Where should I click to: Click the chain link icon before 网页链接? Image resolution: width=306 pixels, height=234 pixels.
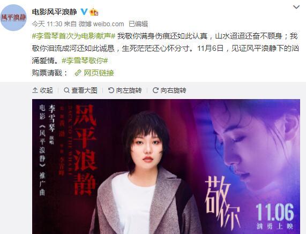tap(78, 73)
